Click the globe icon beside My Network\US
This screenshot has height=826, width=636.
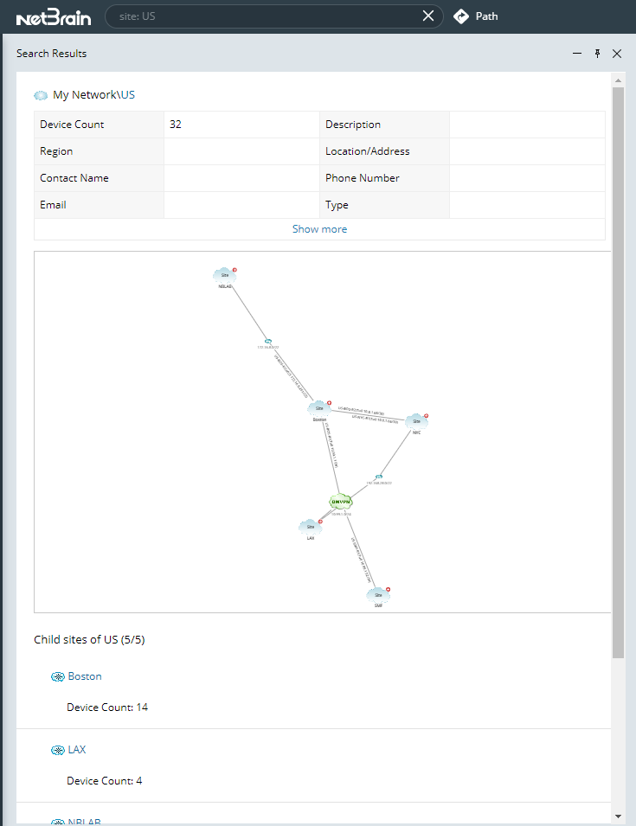click(x=40, y=94)
